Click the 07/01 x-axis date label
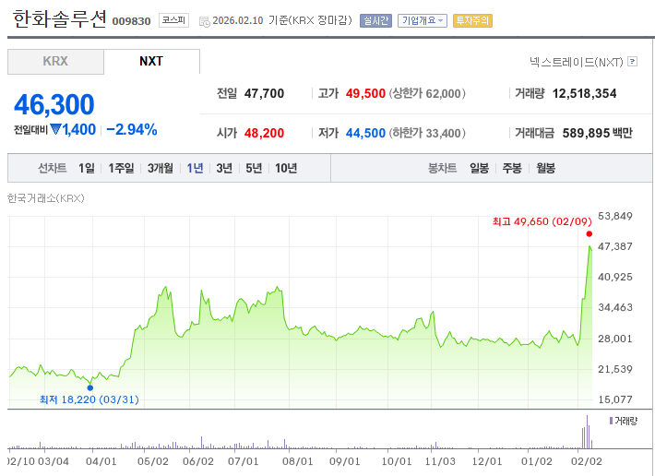The image size is (655, 476). coord(244,461)
